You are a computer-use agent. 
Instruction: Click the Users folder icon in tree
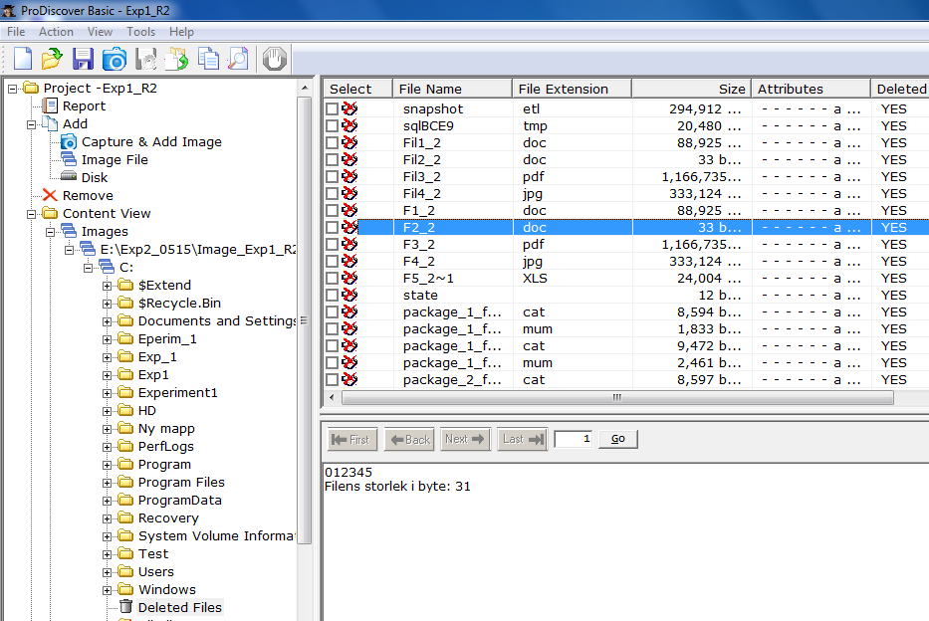tap(125, 570)
